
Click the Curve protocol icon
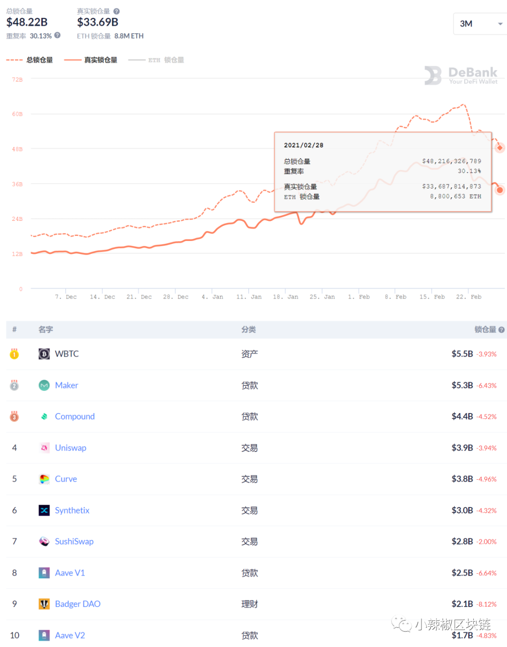coord(44,479)
